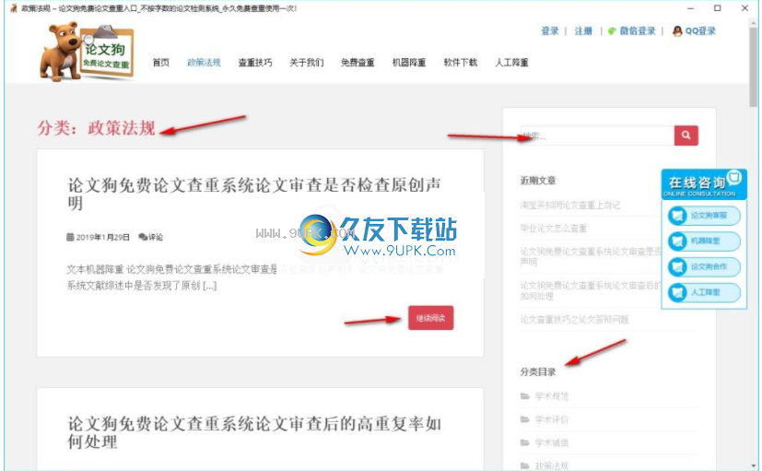The height and width of the screenshot is (471, 762).
Task: Click the app icon in title bar
Action: (14, 8)
